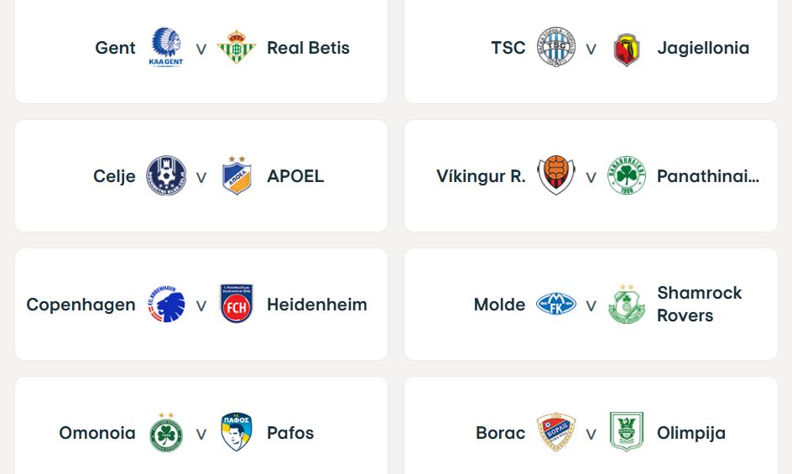Viewport: 792px width, 474px height.
Task: Click the Heidenheim FCH crest
Action: click(x=237, y=305)
